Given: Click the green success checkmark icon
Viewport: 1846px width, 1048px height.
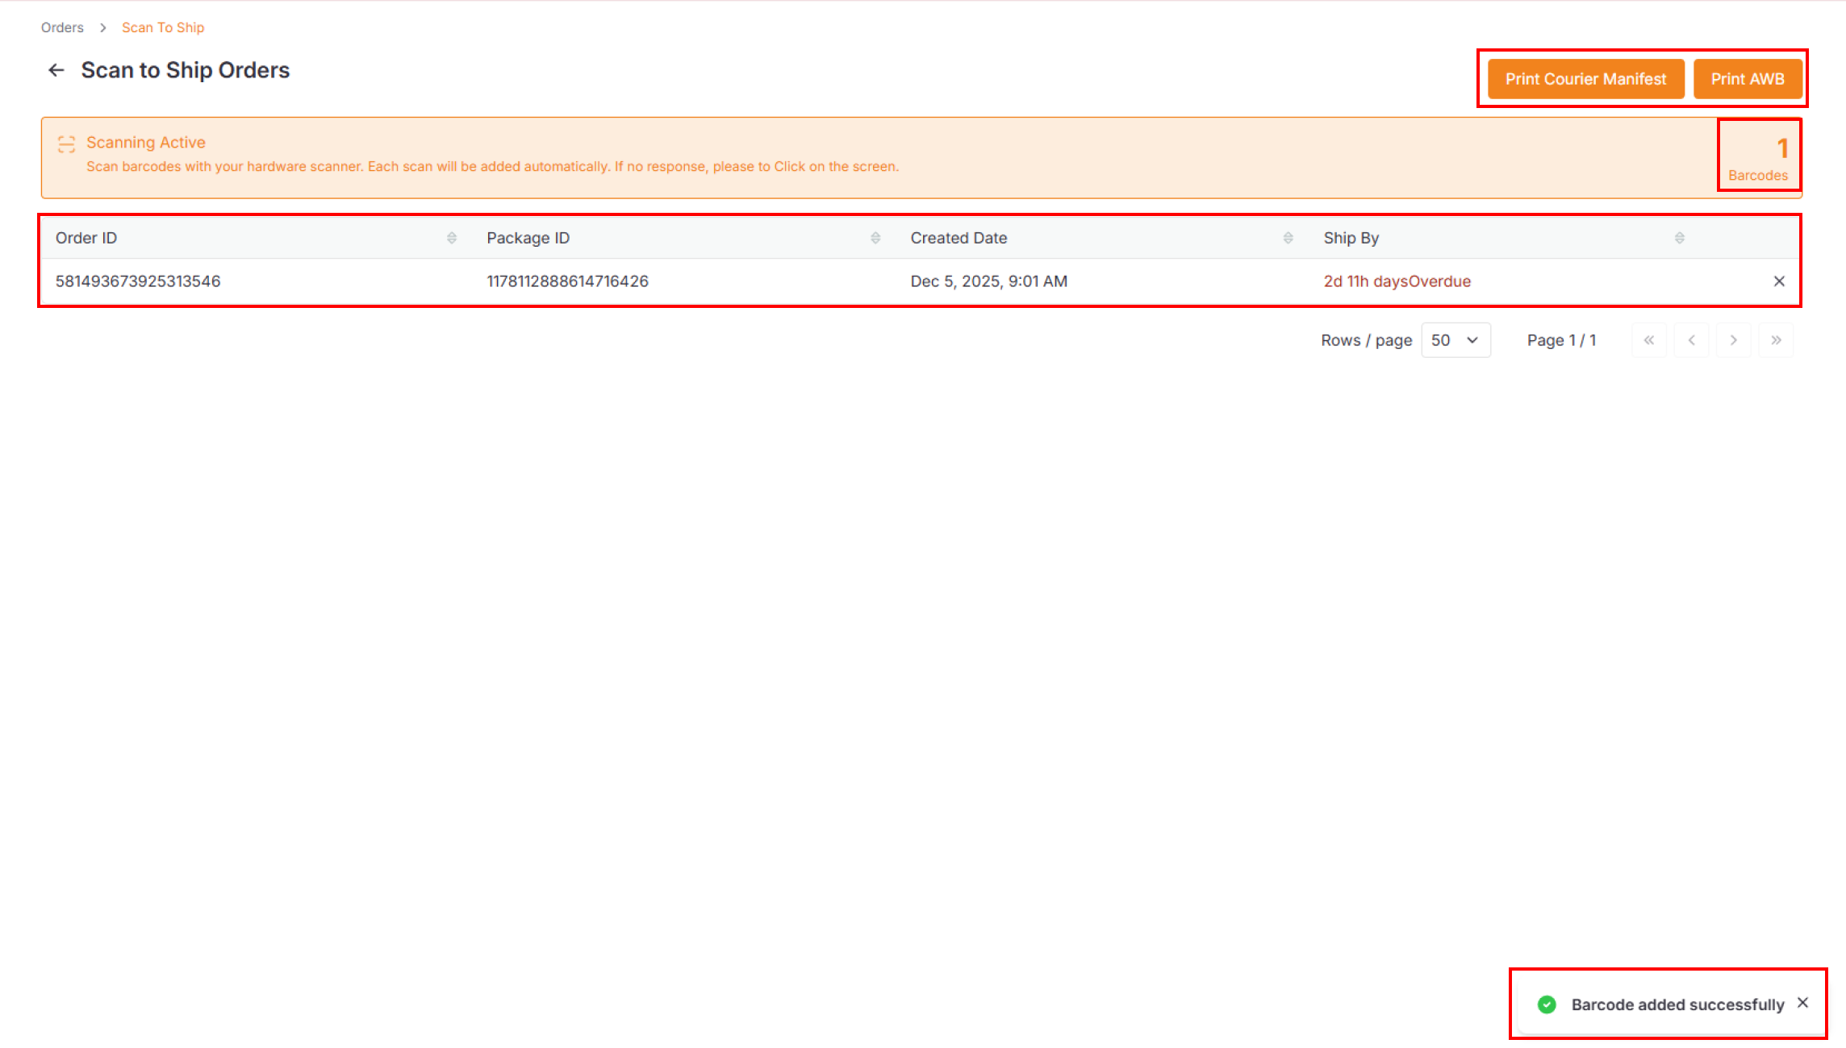Looking at the screenshot, I should tap(1547, 1004).
